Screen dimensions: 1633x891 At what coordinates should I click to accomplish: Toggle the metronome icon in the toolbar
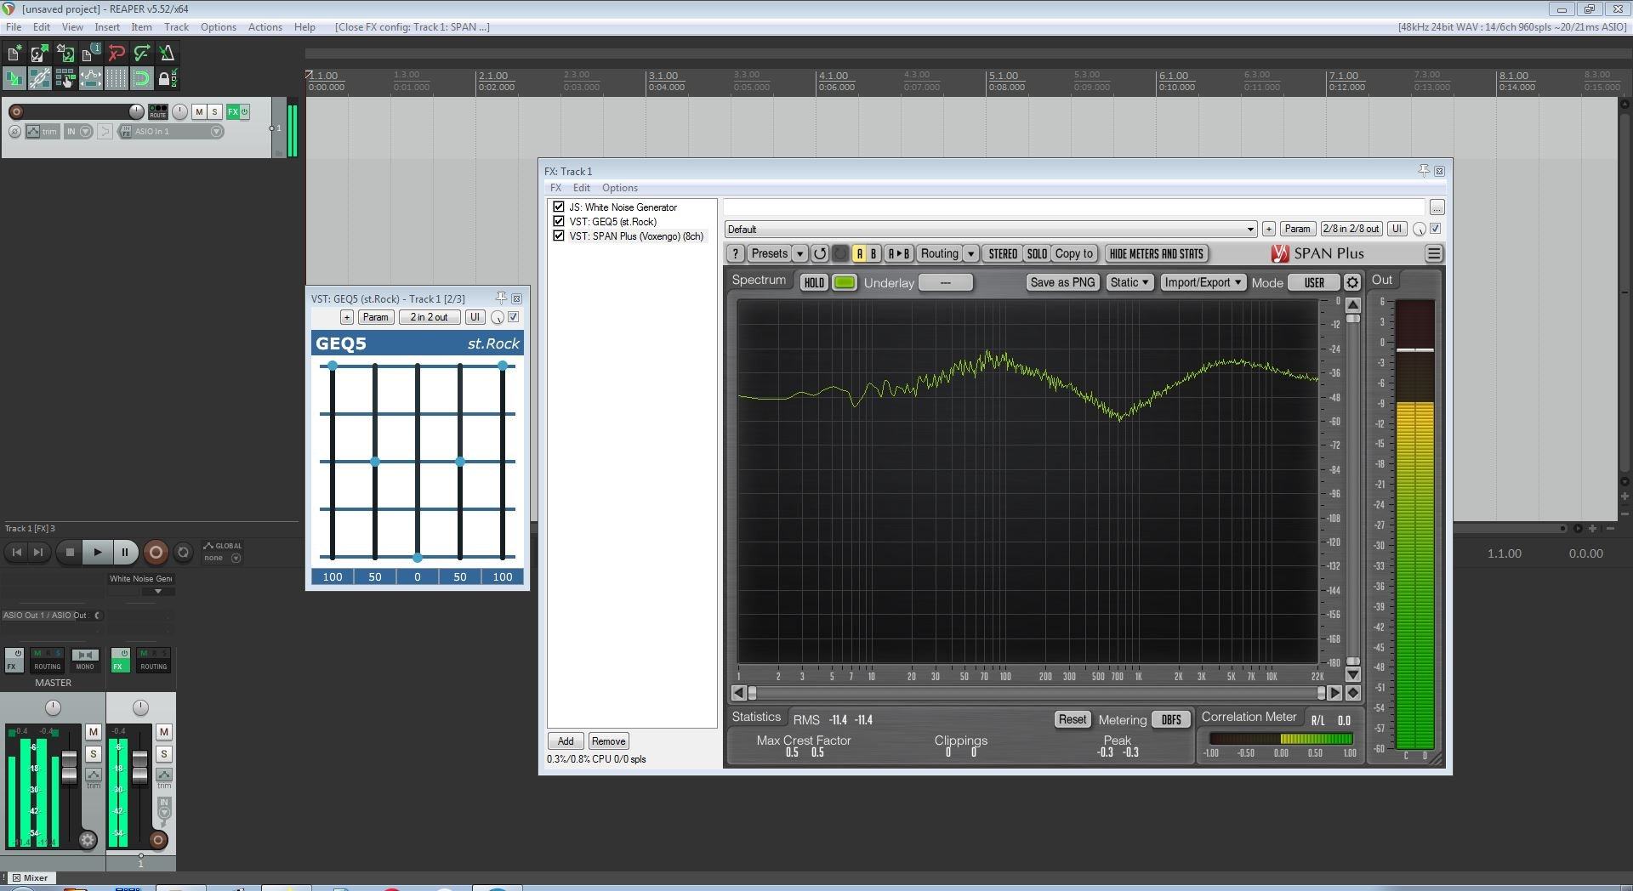point(167,54)
